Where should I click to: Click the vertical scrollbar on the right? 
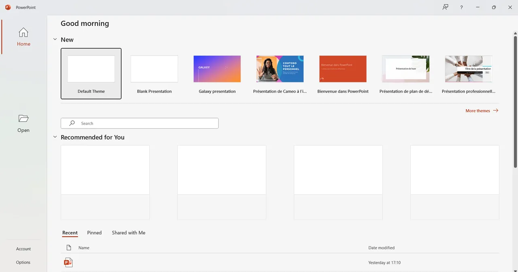point(515,102)
